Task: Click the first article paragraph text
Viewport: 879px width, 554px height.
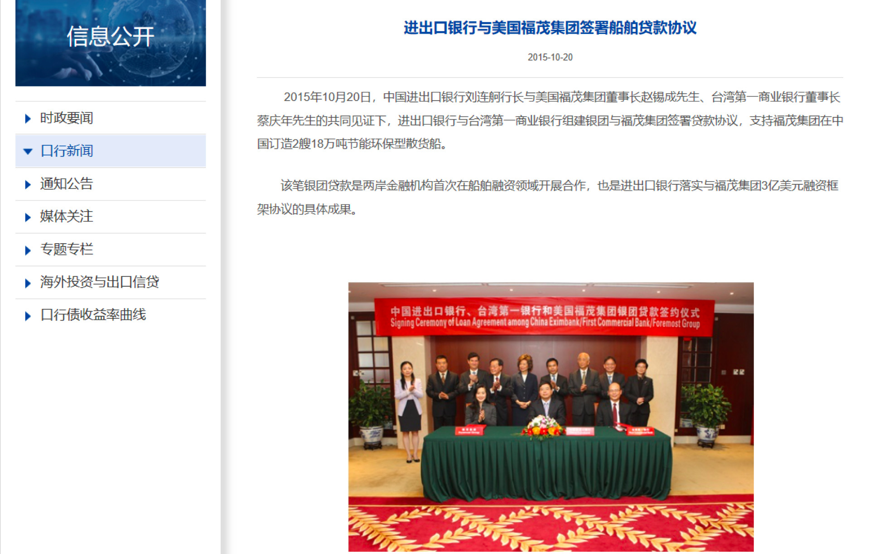Action: click(x=550, y=120)
